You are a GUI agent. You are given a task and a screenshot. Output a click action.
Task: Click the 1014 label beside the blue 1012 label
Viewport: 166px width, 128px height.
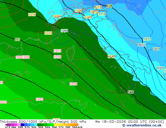[88, 17]
